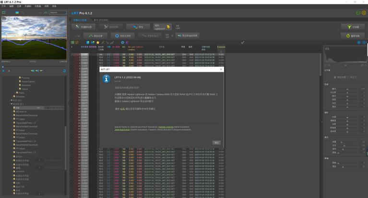
Task: Open the 文件 menu
Action: click(x=3, y=6)
